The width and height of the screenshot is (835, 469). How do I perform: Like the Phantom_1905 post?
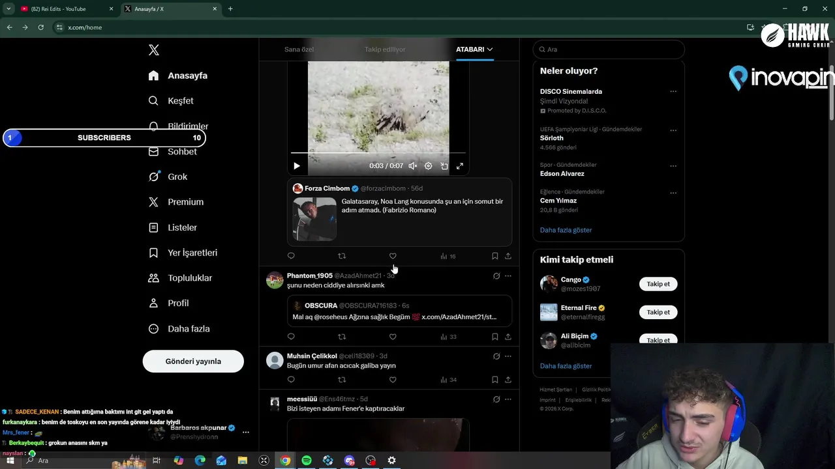(x=393, y=337)
